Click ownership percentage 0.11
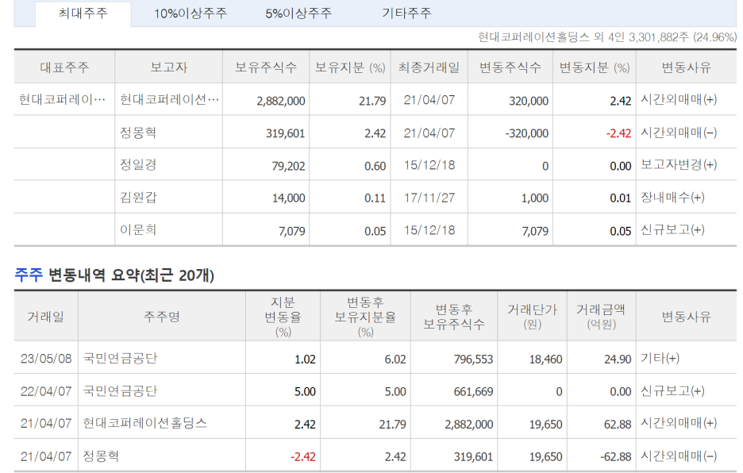 tap(375, 198)
